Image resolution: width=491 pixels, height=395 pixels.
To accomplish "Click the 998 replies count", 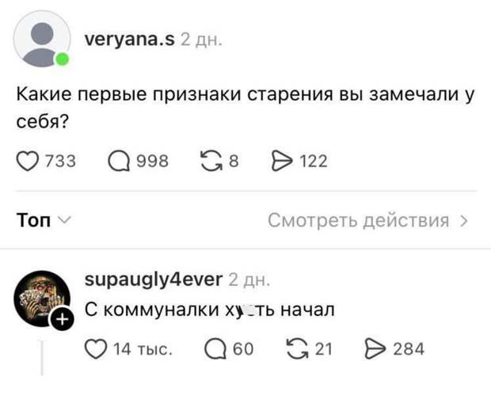I will pyautogui.click(x=153, y=161).
